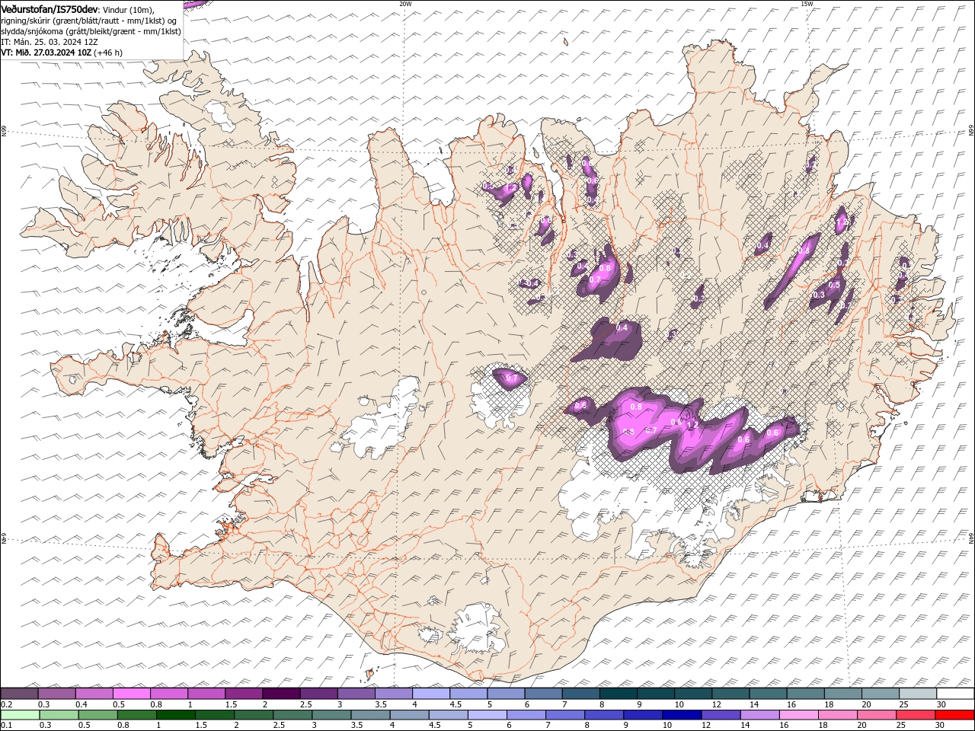Click the 20W longitude label
The image size is (975, 731).
[x=405, y=4]
